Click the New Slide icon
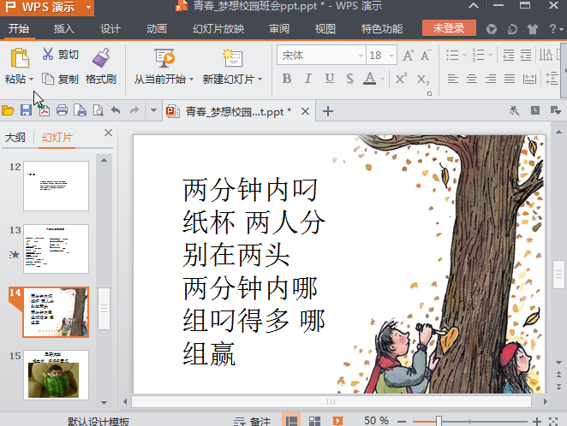The width and height of the screenshot is (567, 426). (232, 58)
